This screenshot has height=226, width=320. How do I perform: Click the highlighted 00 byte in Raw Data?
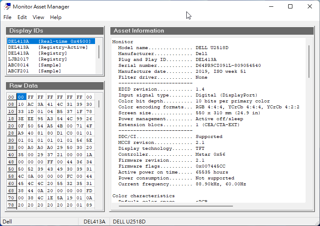point(21,97)
